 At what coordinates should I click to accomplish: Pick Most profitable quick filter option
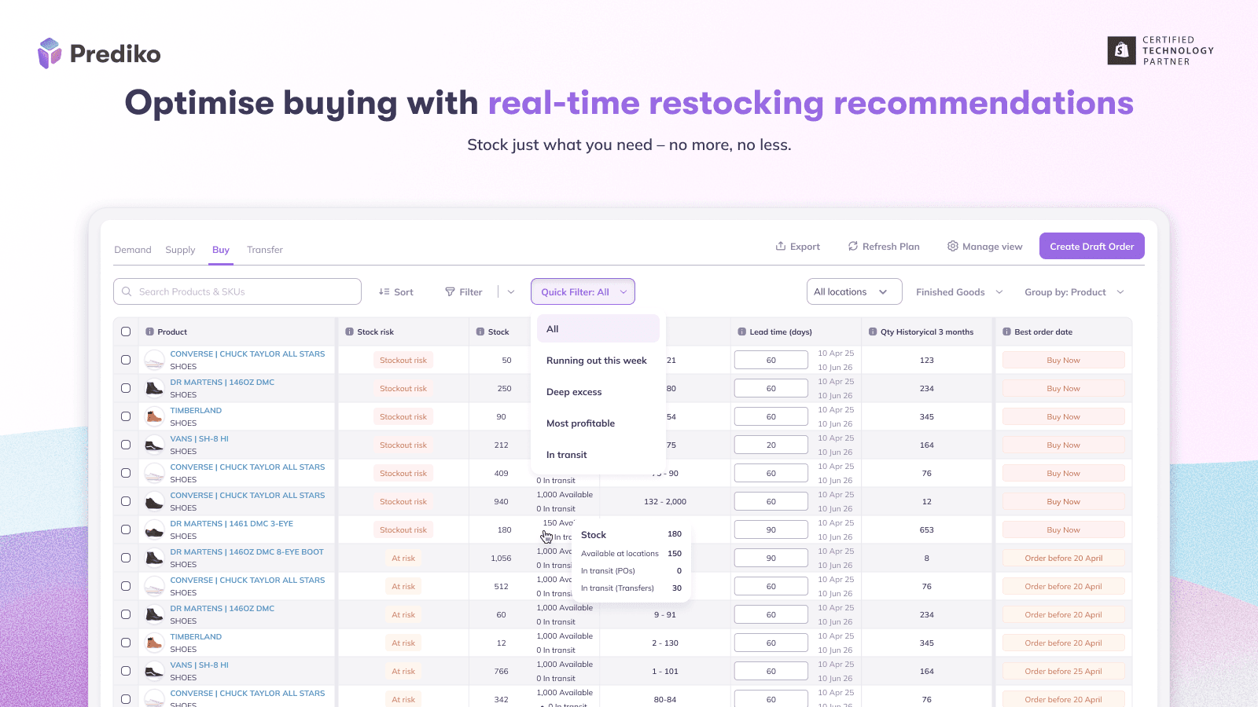[598, 423]
